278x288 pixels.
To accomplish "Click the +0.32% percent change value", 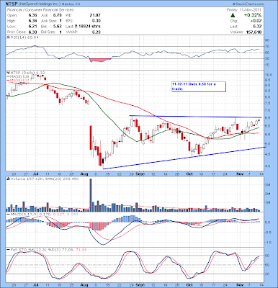I will pyautogui.click(x=253, y=15).
